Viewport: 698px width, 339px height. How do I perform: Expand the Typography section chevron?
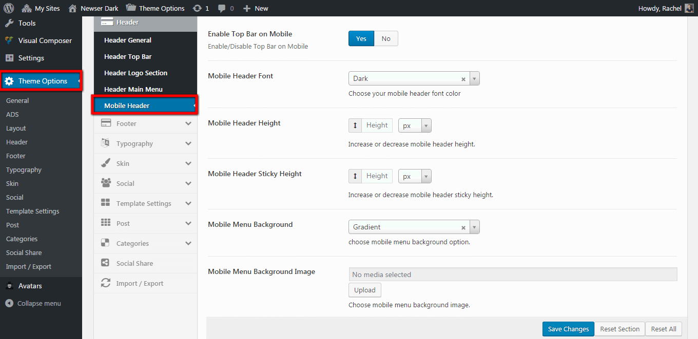point(188,144)
